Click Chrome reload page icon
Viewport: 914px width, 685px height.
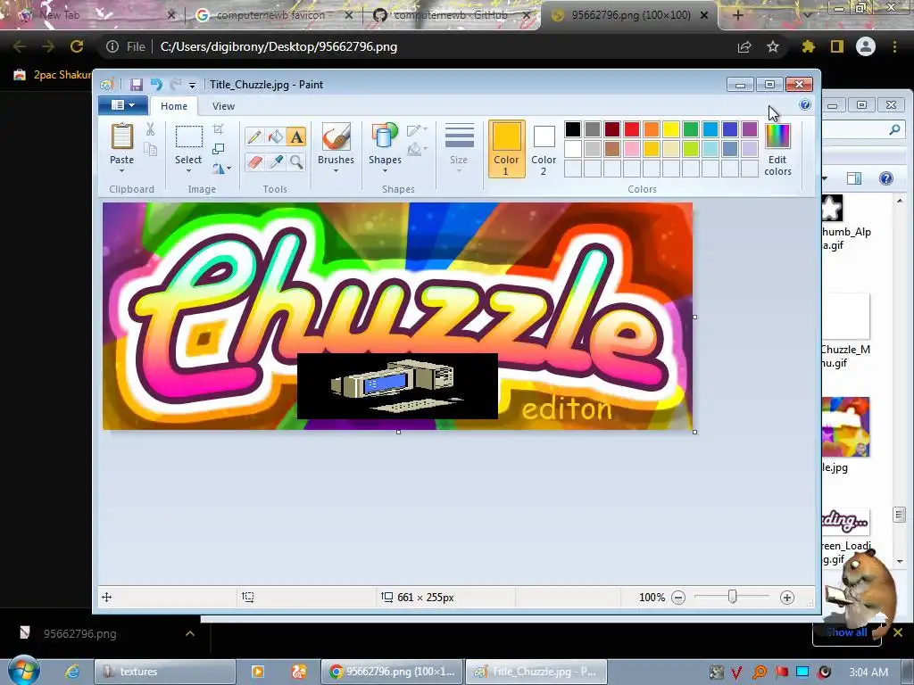pyautogui.click(x=77, y=46)
